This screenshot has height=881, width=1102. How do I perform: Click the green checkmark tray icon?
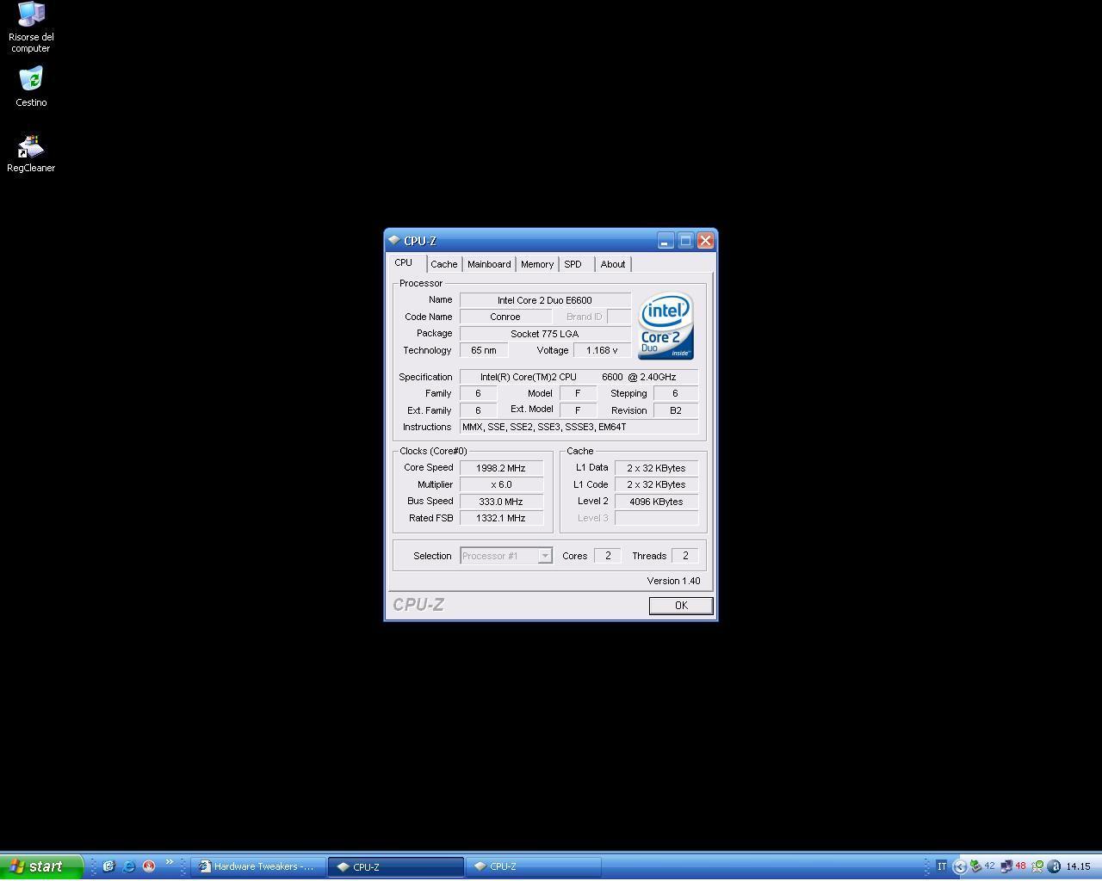click(x=1037, y=866)
